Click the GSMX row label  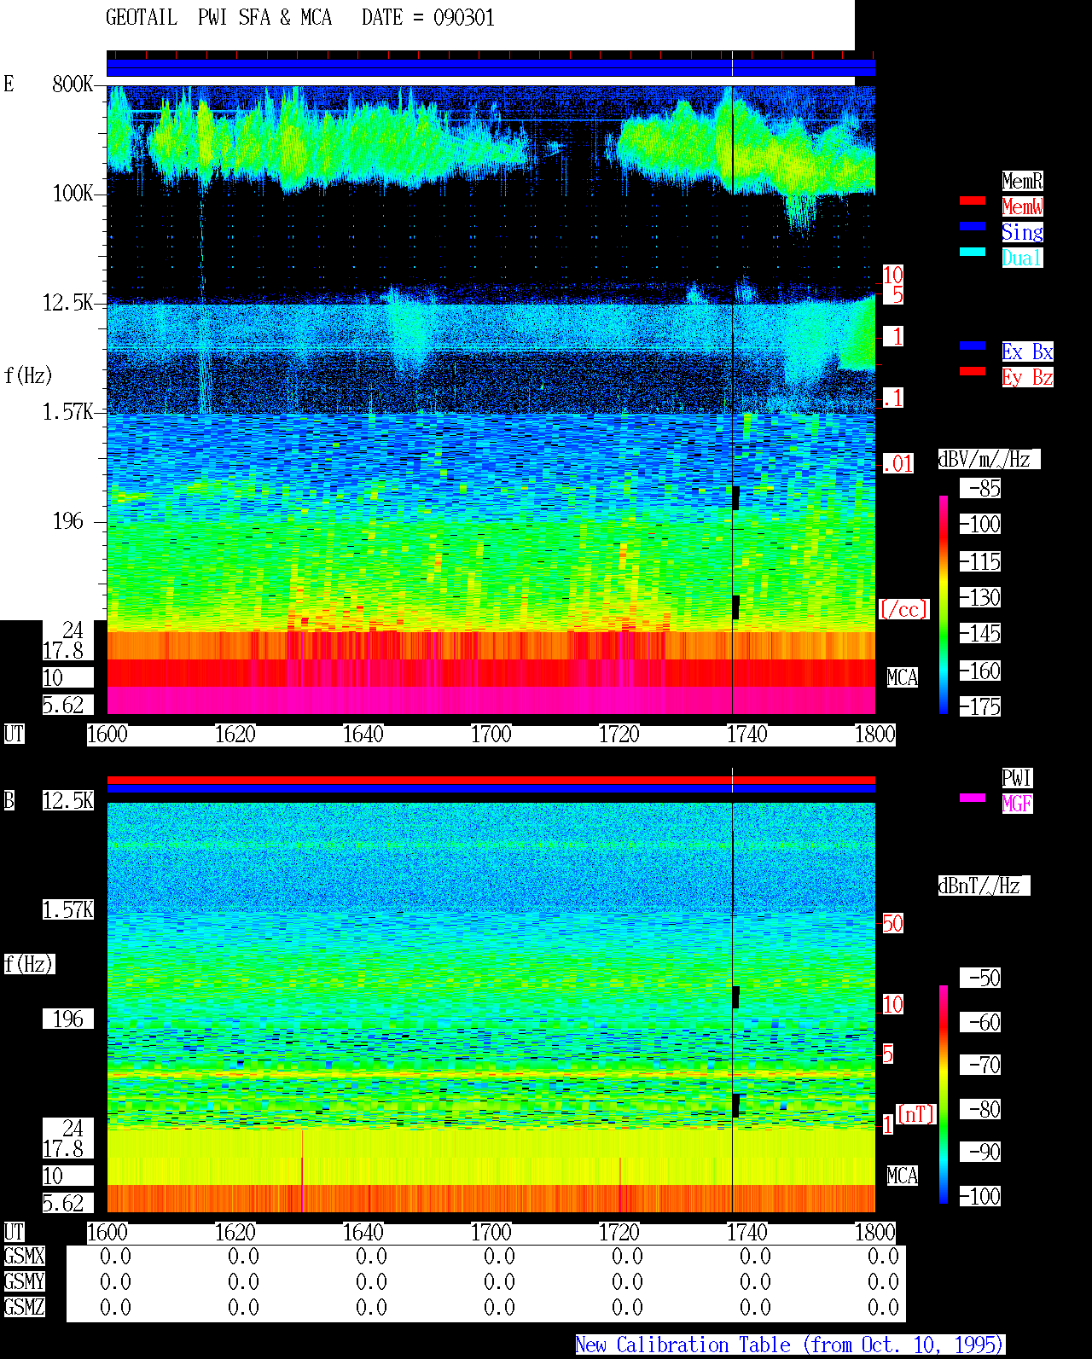coord(24,1257)
